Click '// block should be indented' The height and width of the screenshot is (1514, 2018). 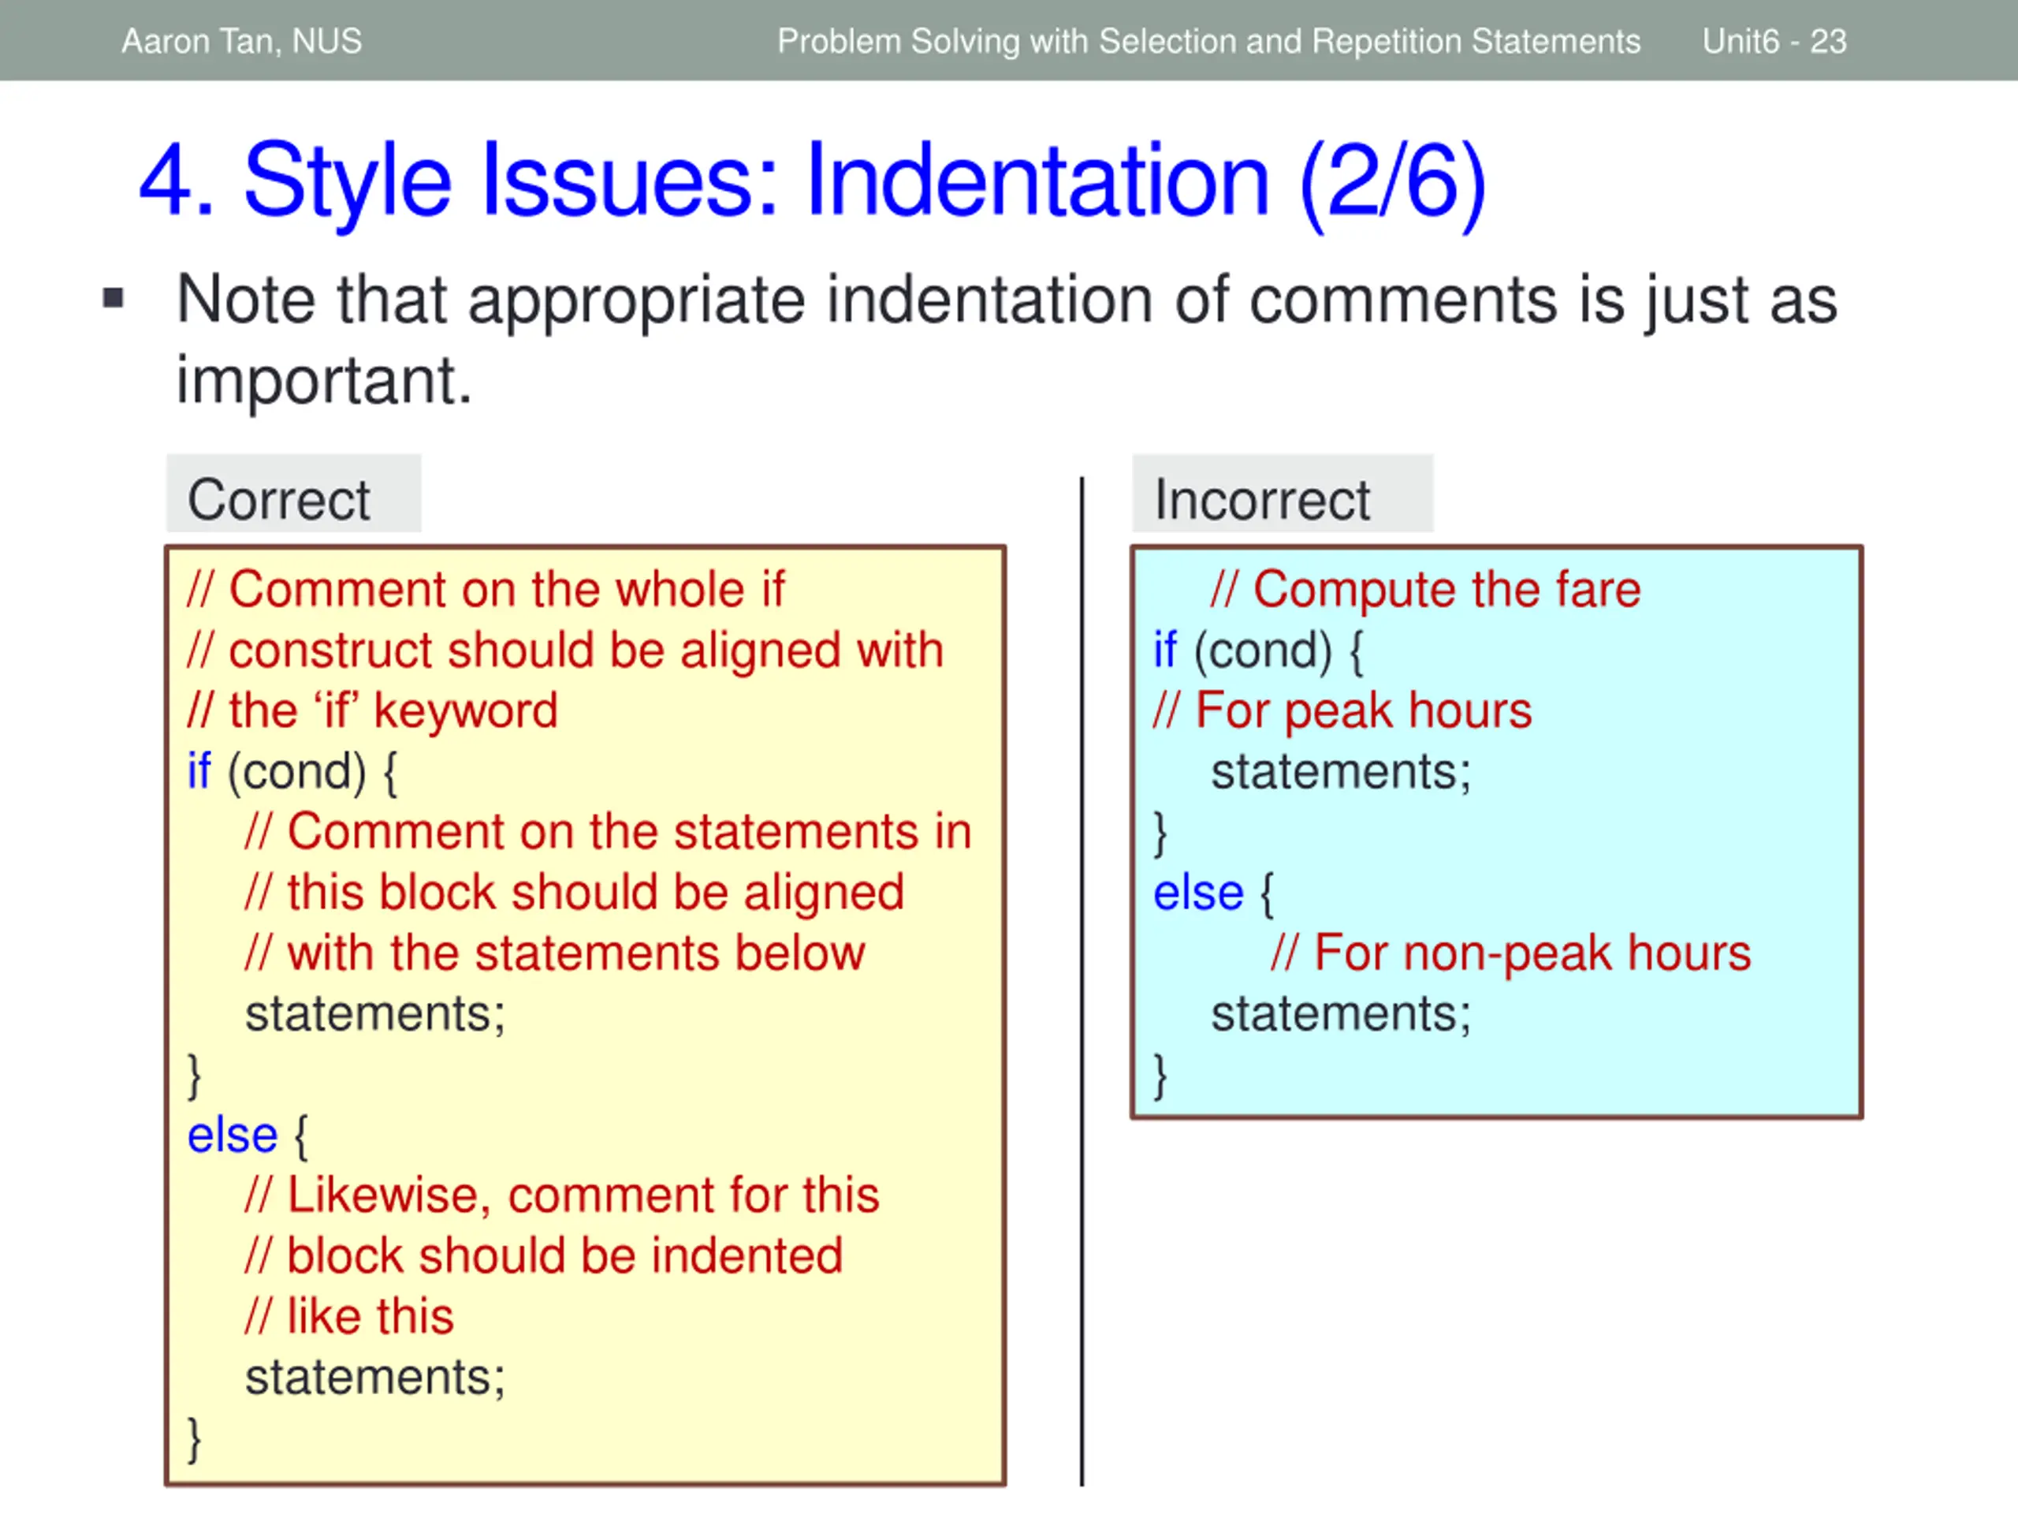pos(544,1257)
